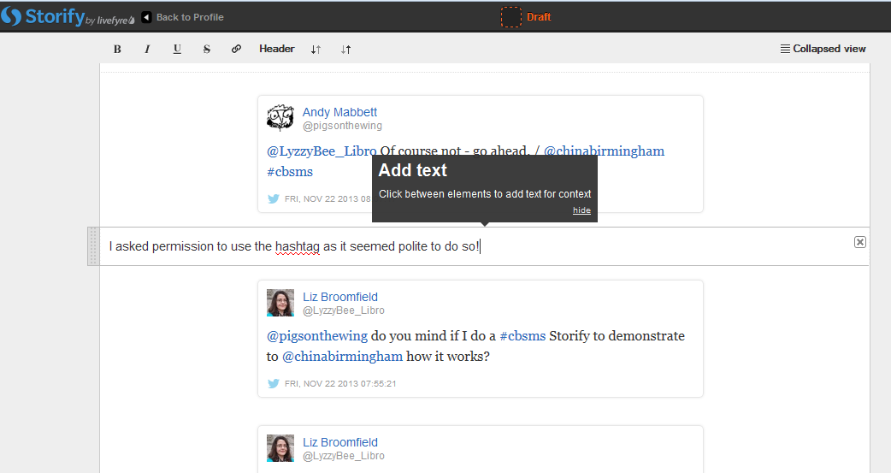This screenshot has width=891, height=473.
Task: Apply italic formatting
Action: [147, 50]
